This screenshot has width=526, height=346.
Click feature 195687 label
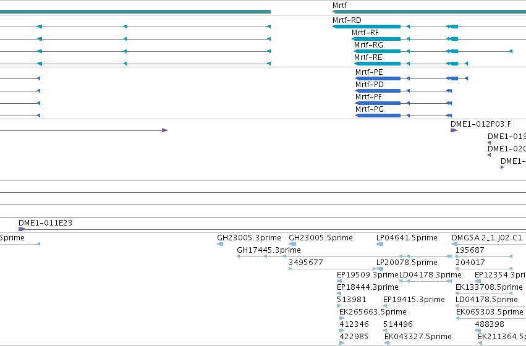click(470, 250)
